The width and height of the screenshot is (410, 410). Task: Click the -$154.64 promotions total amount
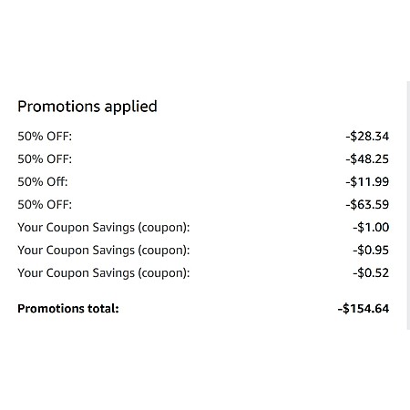pos(364,309)
